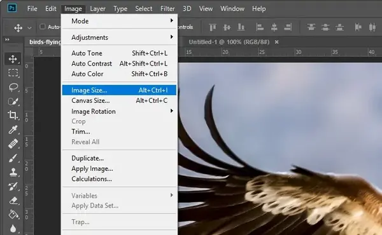
Task: Click the Distribute top edges icon
Action: (311, 27)
